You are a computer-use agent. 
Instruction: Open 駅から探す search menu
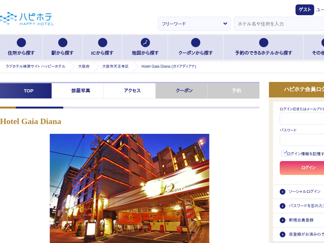pos(63,47)
